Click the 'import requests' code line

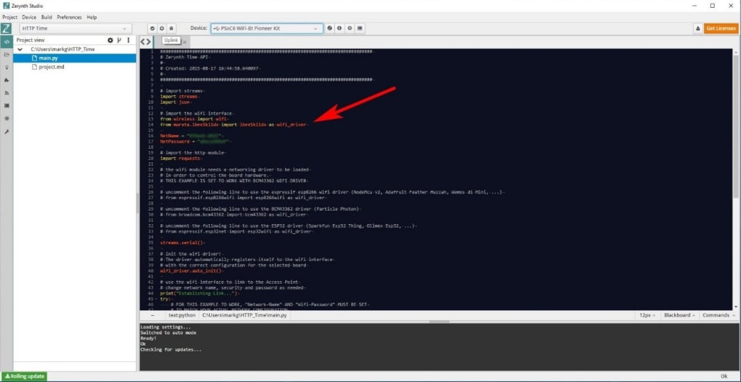point(181,159)
